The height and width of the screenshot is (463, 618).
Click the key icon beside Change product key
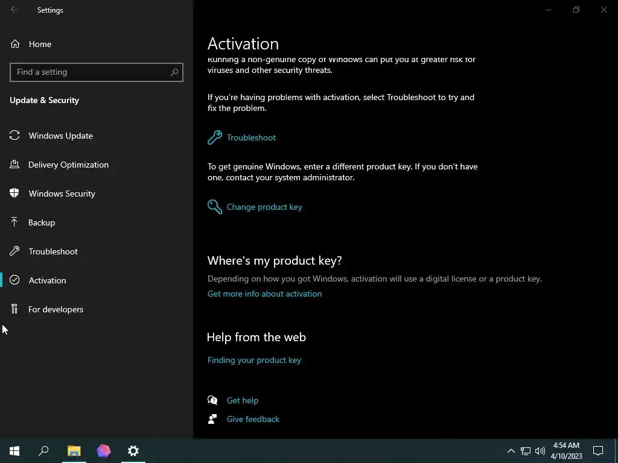pos(215,207)
